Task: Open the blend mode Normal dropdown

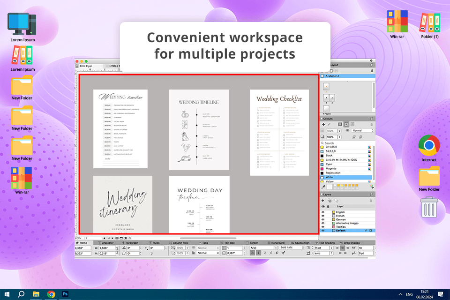Action: [x=363, y=131]
